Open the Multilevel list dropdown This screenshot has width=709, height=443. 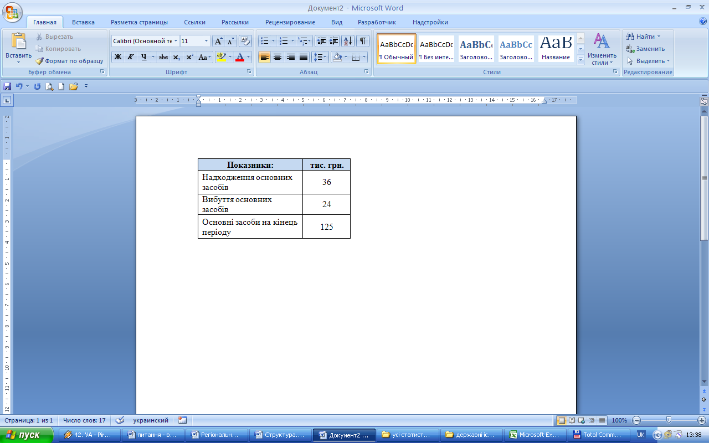(x=311, y=41)
